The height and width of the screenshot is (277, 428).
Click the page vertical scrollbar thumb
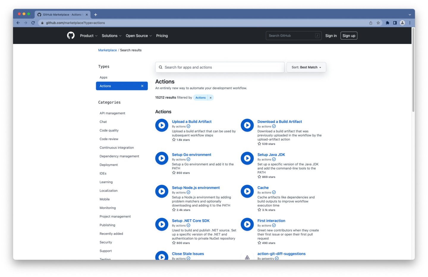(x=413, y=70)
